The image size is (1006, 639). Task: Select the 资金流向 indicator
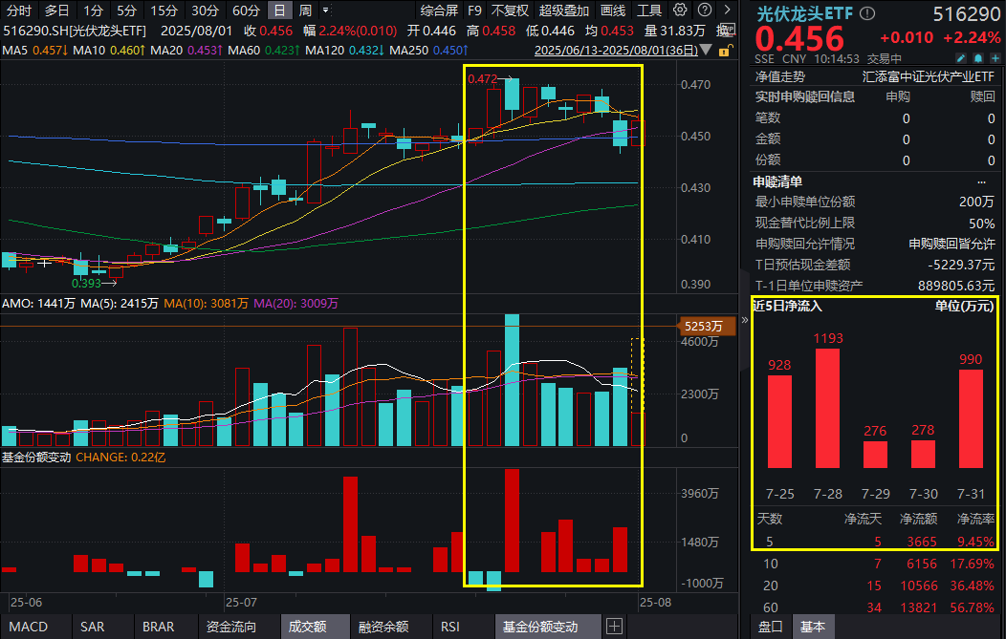(232, 627)
